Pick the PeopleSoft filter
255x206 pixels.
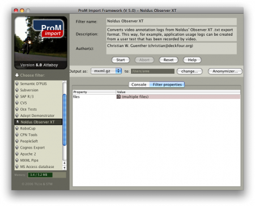(39, 141)
